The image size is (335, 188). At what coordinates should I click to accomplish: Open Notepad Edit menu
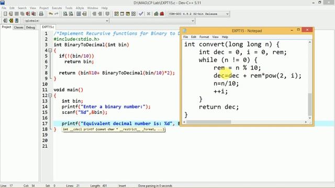pyautogui.click(x=194, y=37)
